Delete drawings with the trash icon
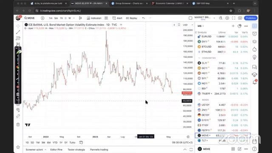 pos(18,125)
